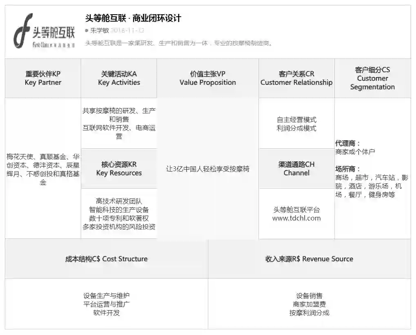Image resolution: width=416 pixels, height=335 pixels.
Task: Select the 渠道通路CH Channel header
Action: coord(296,168)
